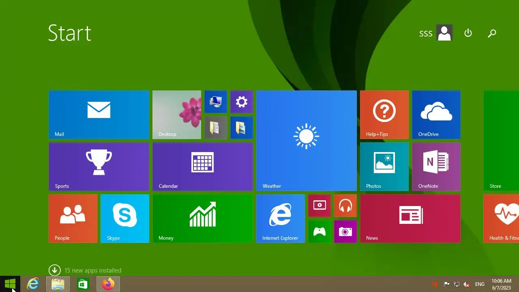Open the Documents folder small tile
519x292 pixels.
pyautogui.click(x=216, y=128)
